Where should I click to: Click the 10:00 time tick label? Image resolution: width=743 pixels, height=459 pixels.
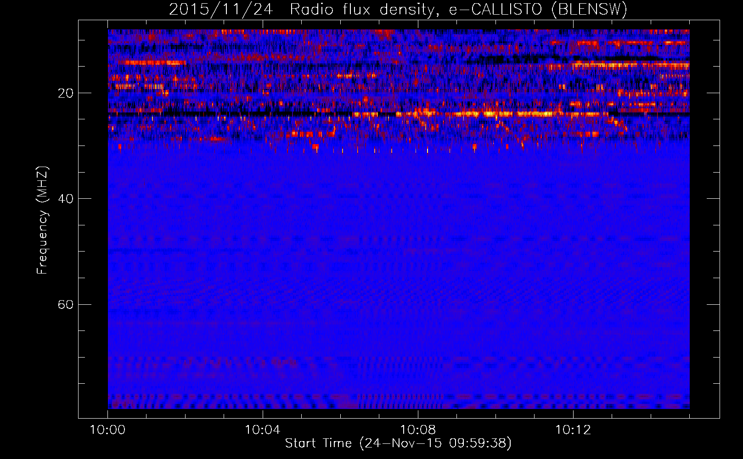[107, 430]
